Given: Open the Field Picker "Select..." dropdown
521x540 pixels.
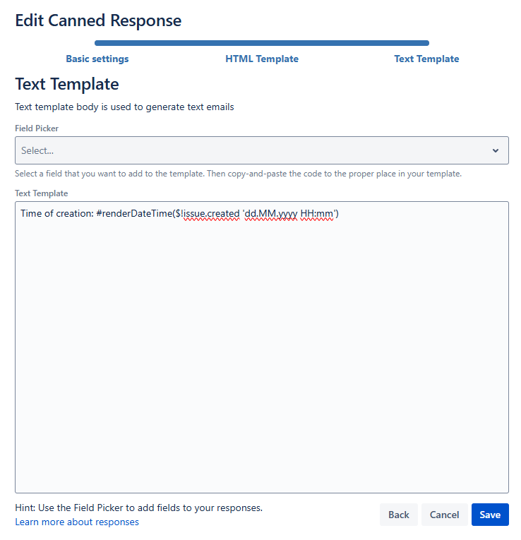Looking at the screenshot, I should [254, 150].
